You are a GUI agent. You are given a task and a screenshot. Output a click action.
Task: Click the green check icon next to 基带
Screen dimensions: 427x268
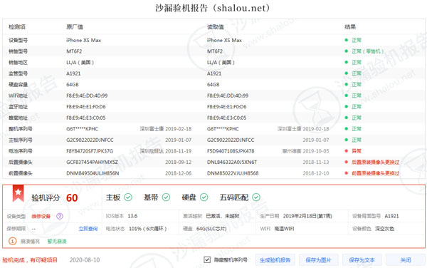point(166,197)
